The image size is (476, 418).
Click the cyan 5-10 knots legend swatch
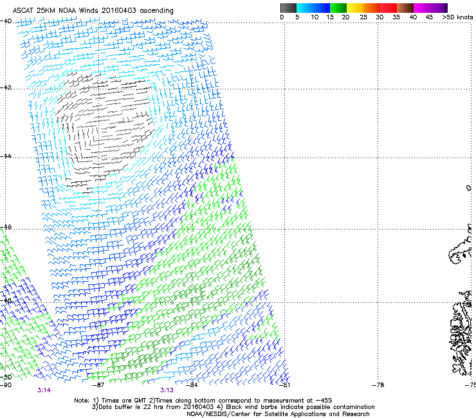(x=304, y=8)
